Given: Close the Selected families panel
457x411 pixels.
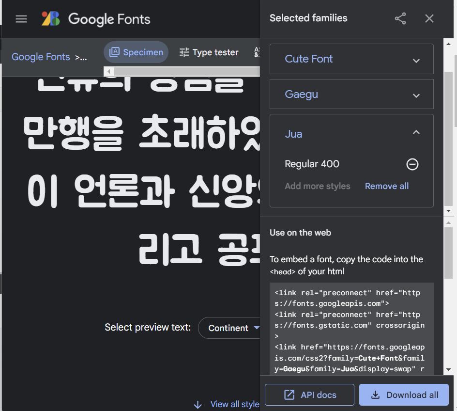Looking at the screenshot, I should click(429, 18).
